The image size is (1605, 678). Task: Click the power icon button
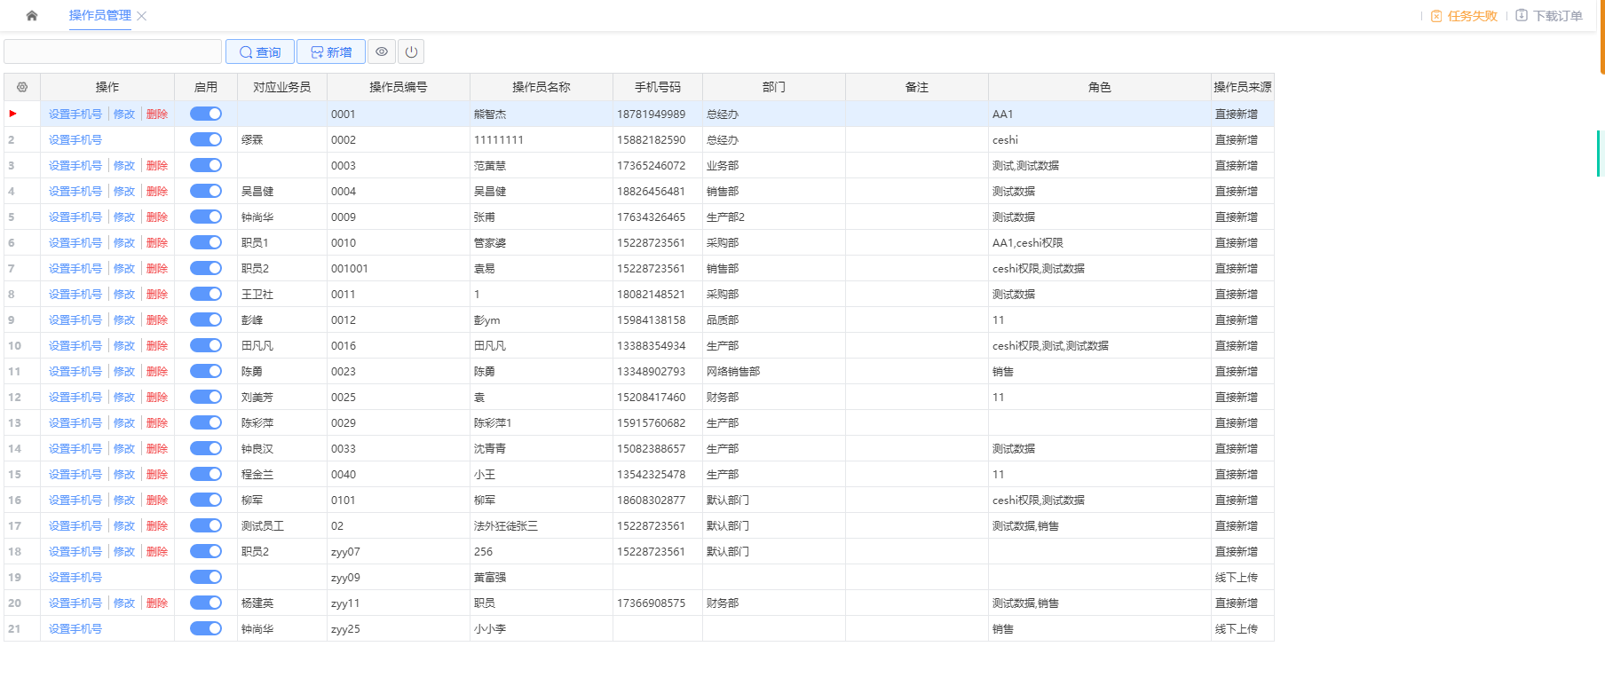(411, 51)
